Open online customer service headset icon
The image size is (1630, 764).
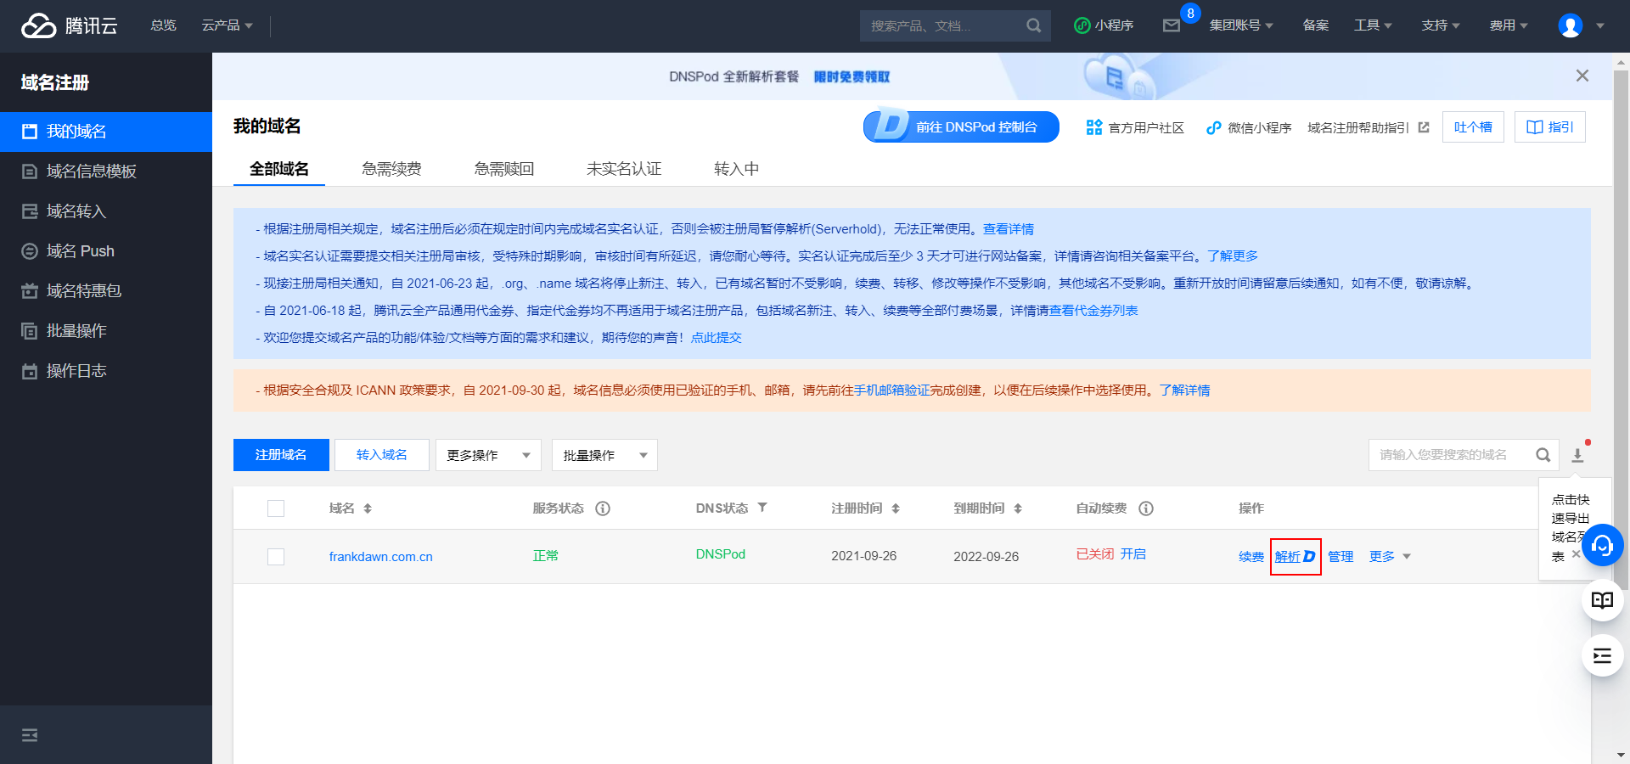coord(1602,546)
